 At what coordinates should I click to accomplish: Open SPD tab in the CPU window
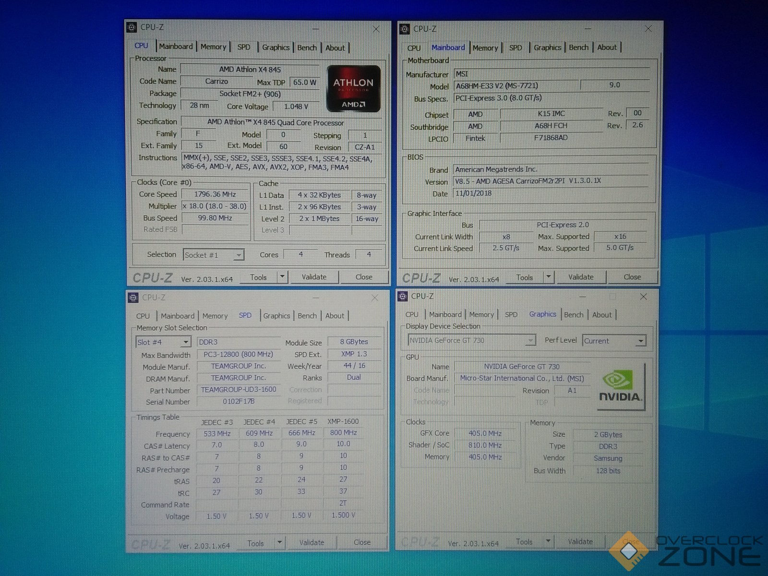point(244,47)
